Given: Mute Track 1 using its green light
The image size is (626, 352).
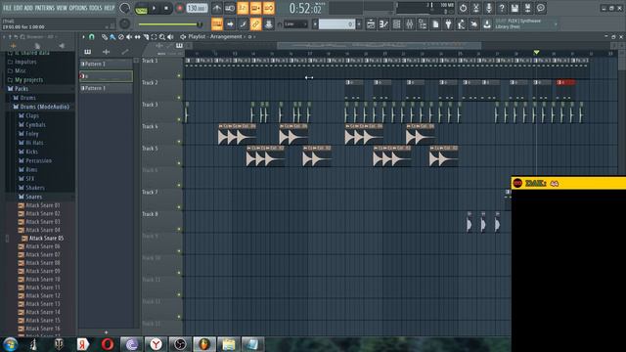Looking at the screenshot, I should click(x=179, y=75).
